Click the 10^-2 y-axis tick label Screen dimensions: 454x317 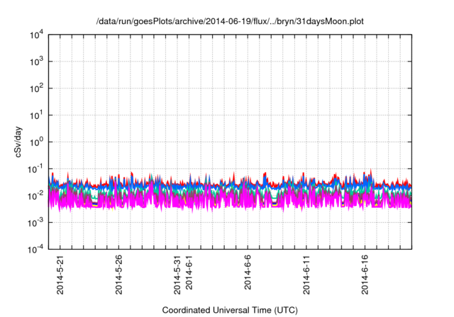(35, 195)
